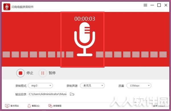This screenshot has height=111, width=171.
Task: Click the WeChat bubble icon
Action: (x=50, y=106)
